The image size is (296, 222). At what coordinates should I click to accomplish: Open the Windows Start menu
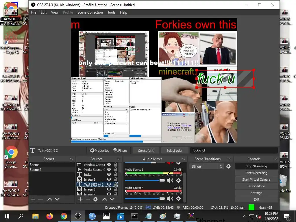[x=7, y=216]
